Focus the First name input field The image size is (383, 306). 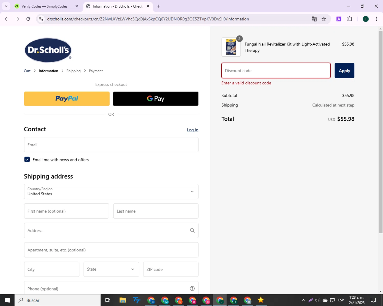pos(66,211)
